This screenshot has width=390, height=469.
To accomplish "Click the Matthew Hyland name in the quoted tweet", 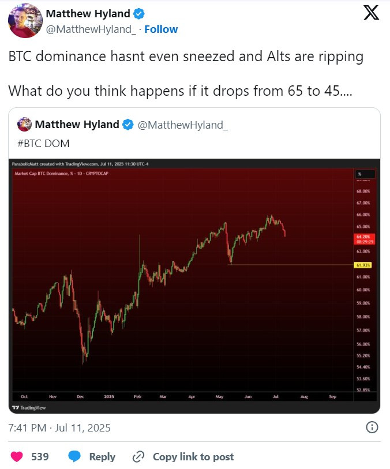I will pyautogui.click(x=77, y=125).
